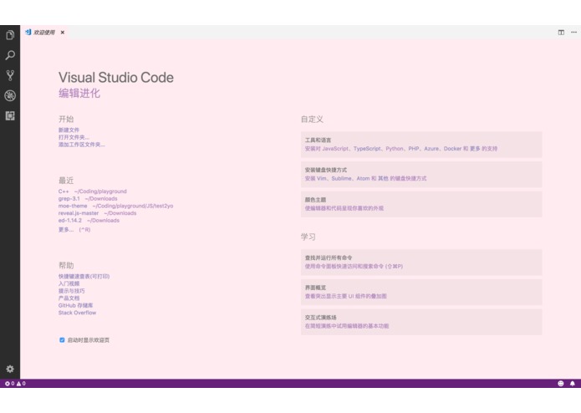
Task: Open the Manage gear icon
Action: pos(10,369)
